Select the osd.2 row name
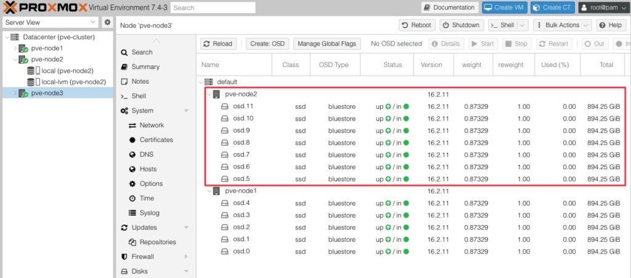631x278 pixels. point(242,228)
